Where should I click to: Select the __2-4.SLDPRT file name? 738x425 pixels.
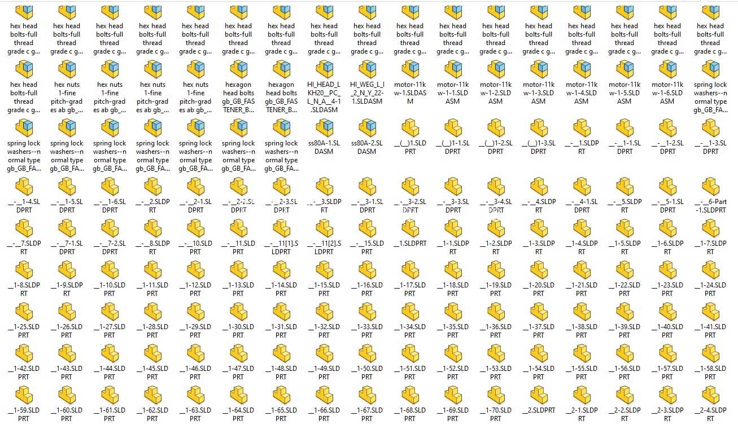(710, 414)
